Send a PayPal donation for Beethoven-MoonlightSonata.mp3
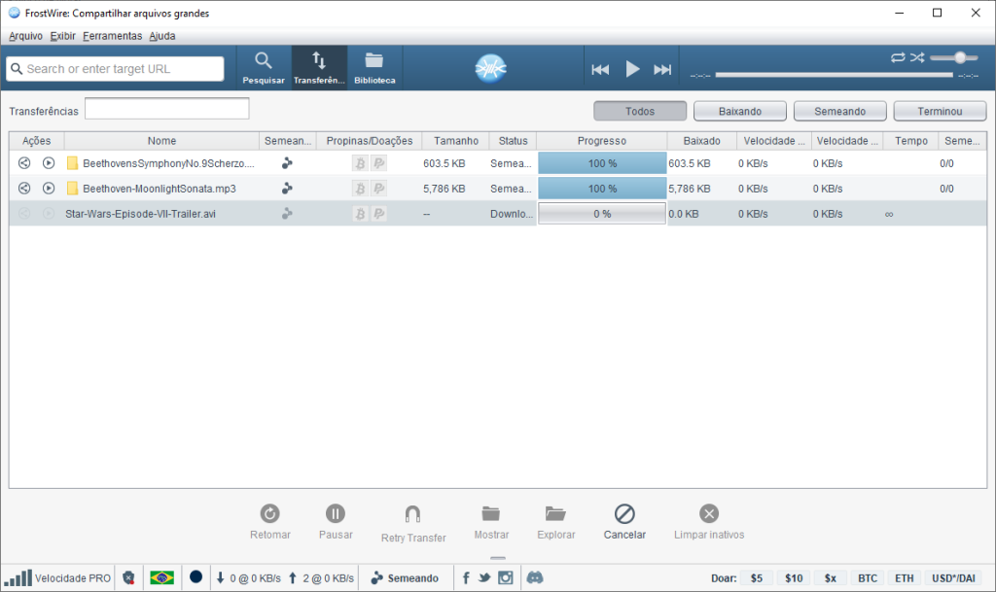The height and width of the screenshot is (592, 996). coord(379,188)
